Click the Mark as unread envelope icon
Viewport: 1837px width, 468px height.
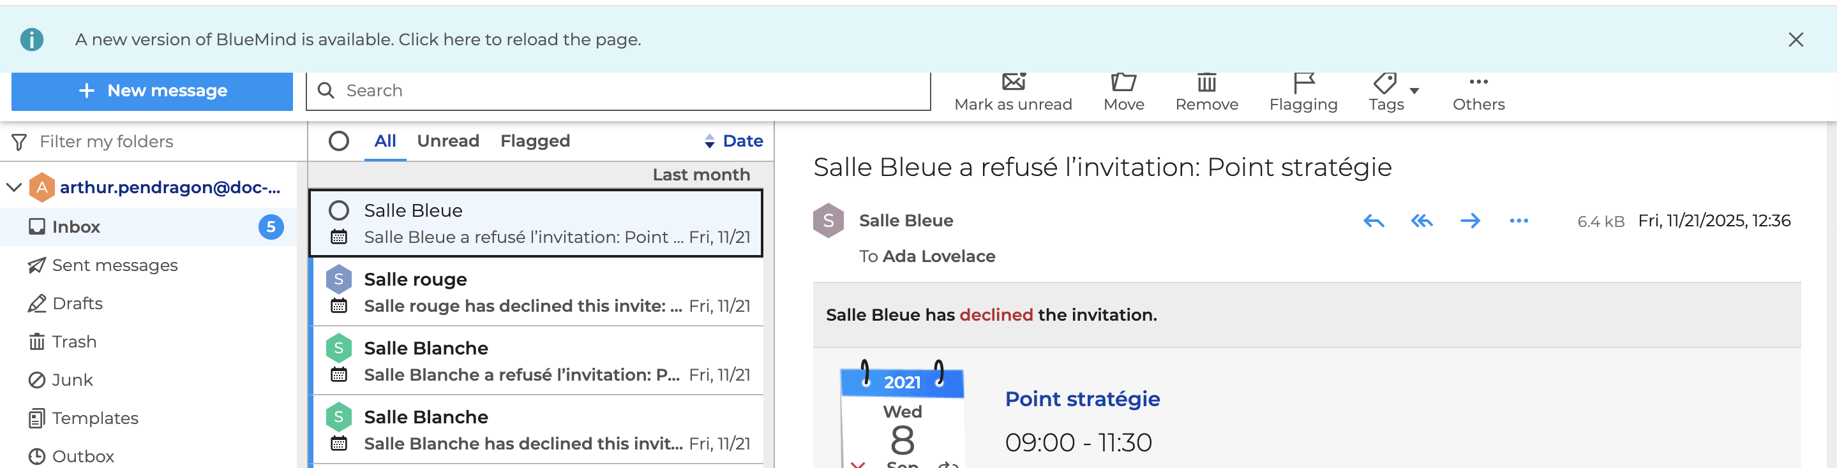(x=1012, y=83)
